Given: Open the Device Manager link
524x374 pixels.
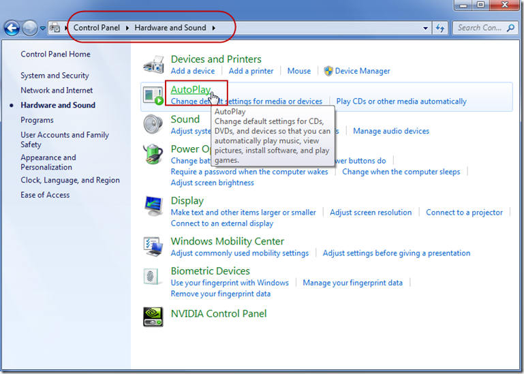Looking at the screenshot, I should pyautogui.click(x=363, y=71).
